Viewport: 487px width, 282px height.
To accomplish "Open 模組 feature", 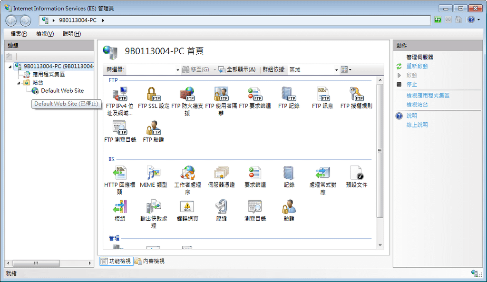I will [120, 211].
